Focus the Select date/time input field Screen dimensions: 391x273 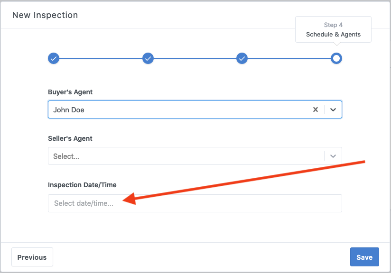click(195, 203)
